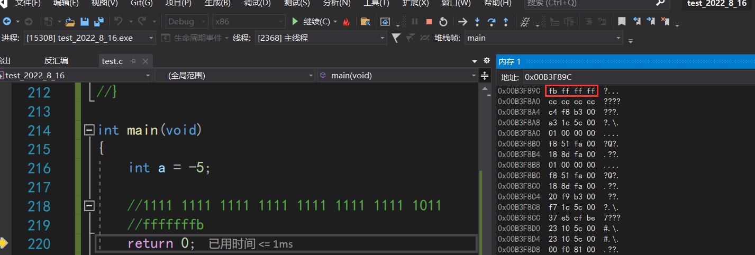Click the step out icon
Screen dimensions: 755x255
click(x=506, y=22)
